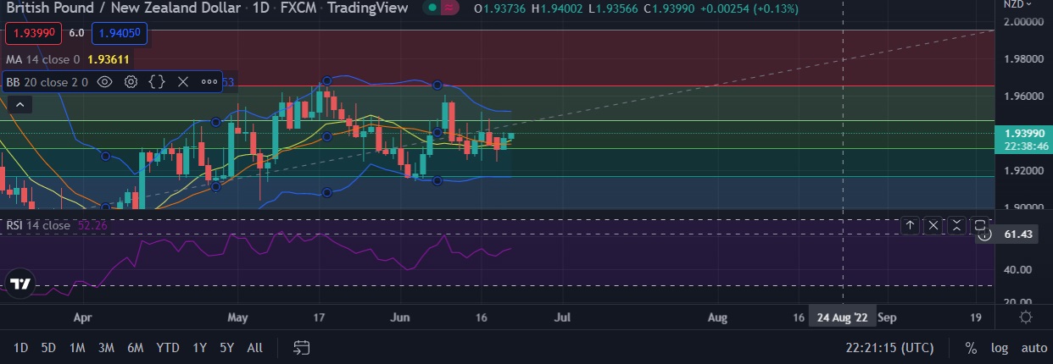
Task: Remove the BB indicator with the X
Action: tap(182, 82)
